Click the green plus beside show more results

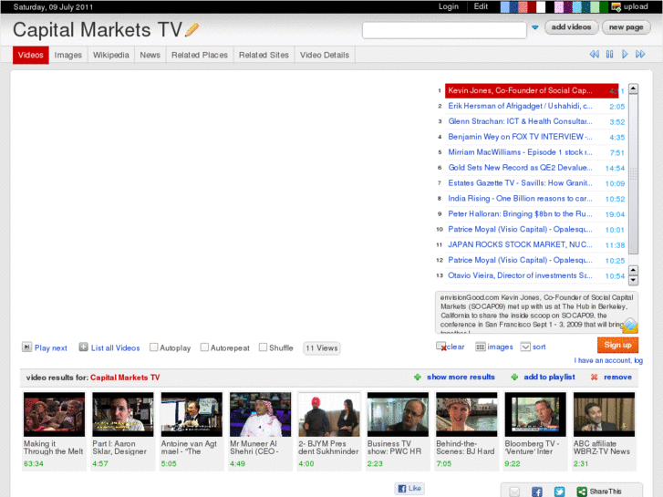click(x=418, y=377)
